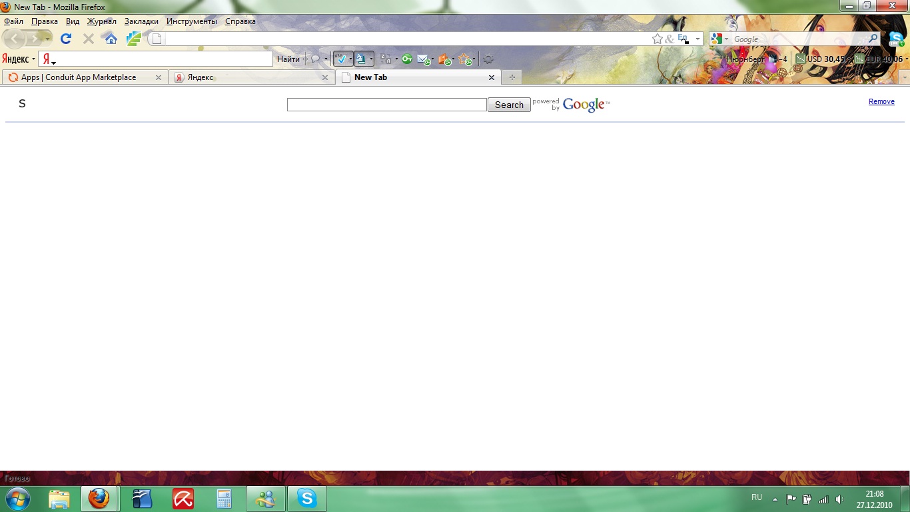Expand the address bar history dropdown
Screen dimensions: 910x512
pos(697,39)
